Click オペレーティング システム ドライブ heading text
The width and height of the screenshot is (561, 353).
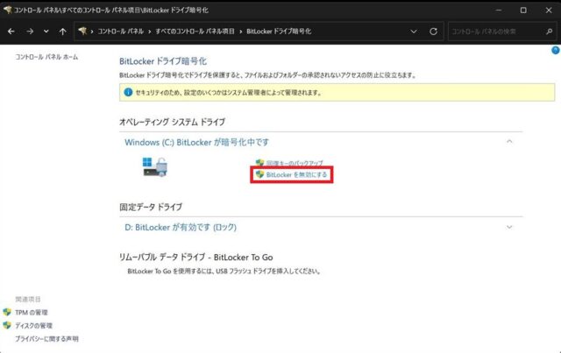point(172,122)
